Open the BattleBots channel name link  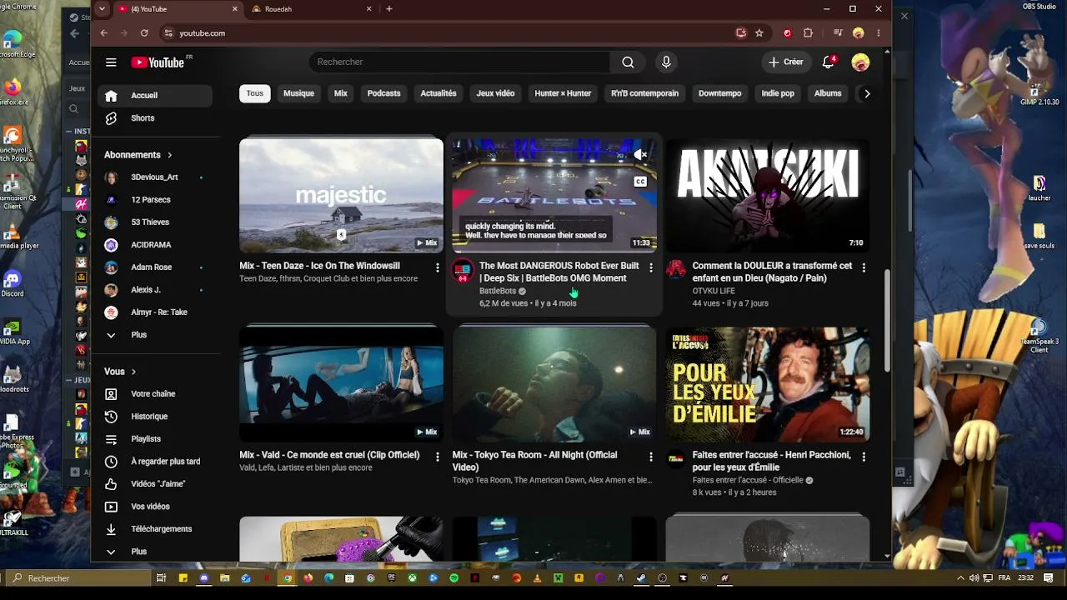(x=498, y=291)
